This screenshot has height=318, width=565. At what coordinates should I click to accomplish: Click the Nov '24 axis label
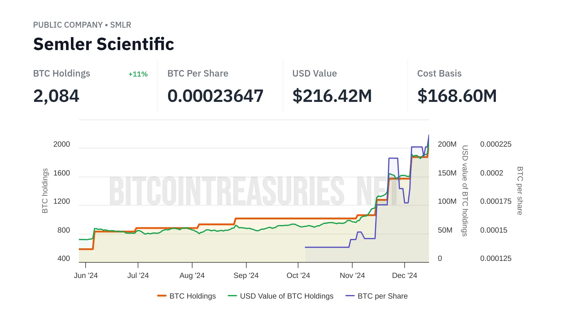click(352, 276)
